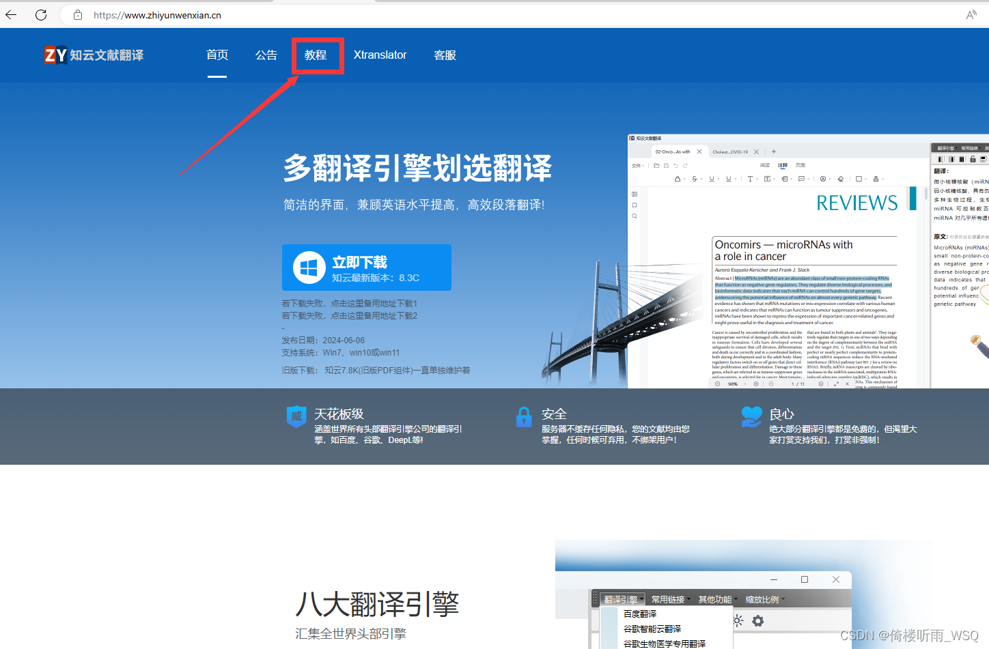Go to the 首页 nav tab
Image resolution: width=989 pixels, height=649 pixels.
(x=217, y=55)
